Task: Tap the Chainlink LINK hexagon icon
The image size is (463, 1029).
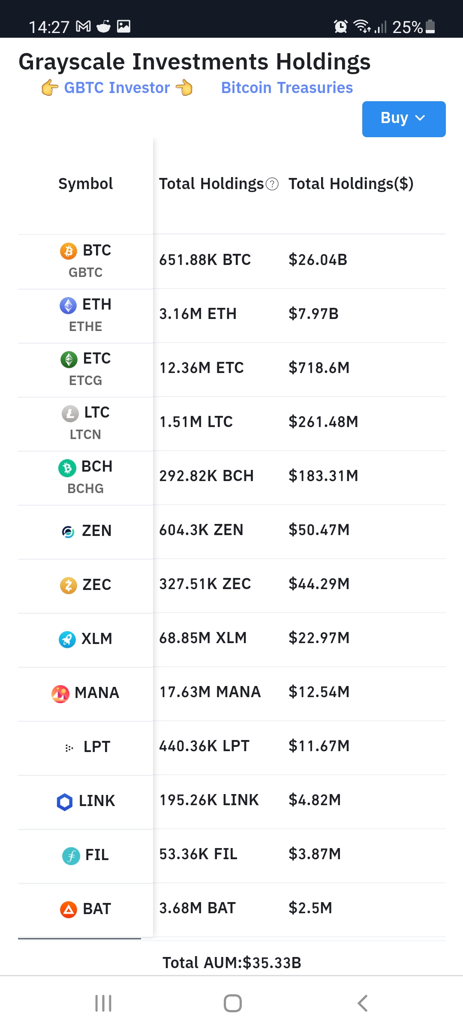Action: point(65,801)
